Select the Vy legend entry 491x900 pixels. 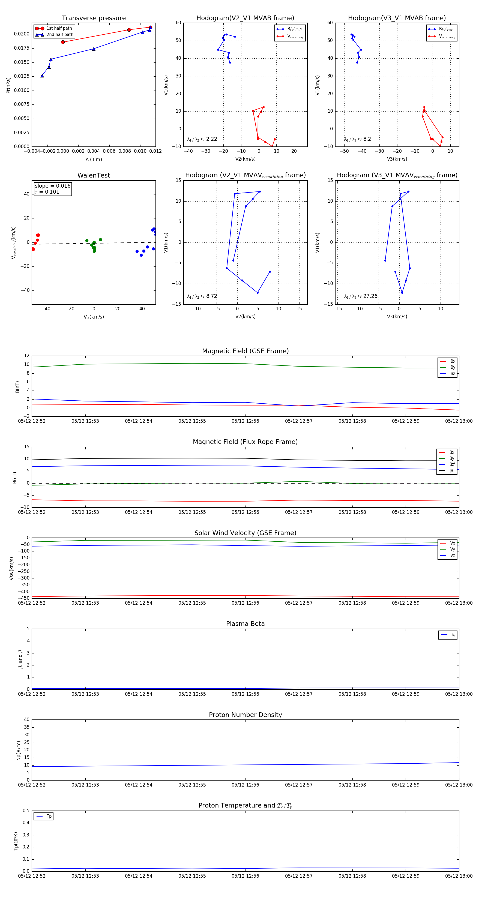click(x=448, y=549)
